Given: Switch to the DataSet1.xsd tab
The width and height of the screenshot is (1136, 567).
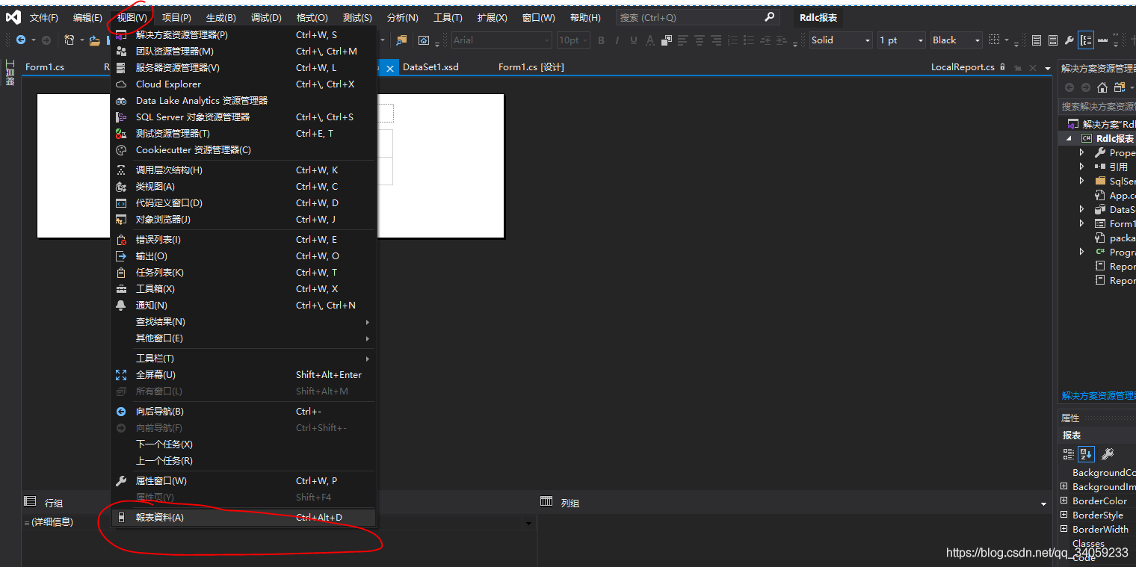Looking at the screenshot, I should 430,67.
